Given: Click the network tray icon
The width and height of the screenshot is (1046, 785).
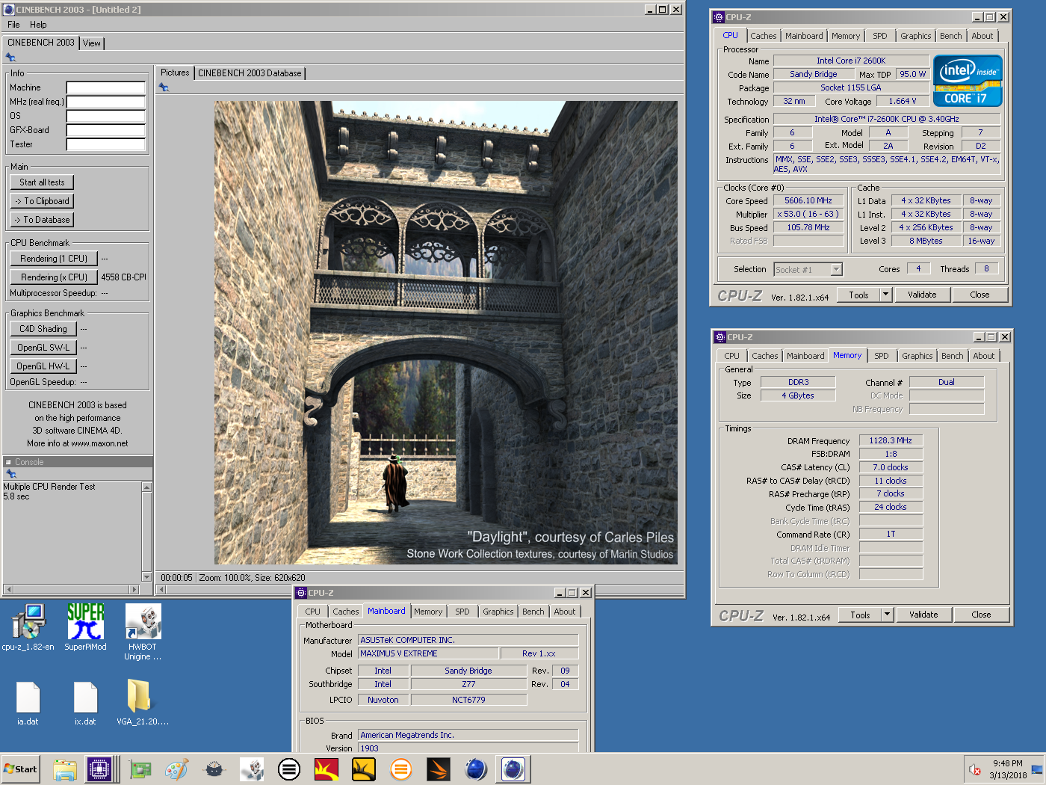Looking at the screenshot, I should [x=1037, y=769].
